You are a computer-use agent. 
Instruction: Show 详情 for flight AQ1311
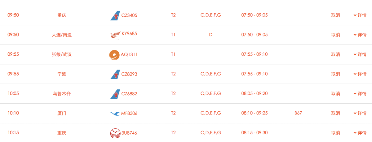point(360,54)
